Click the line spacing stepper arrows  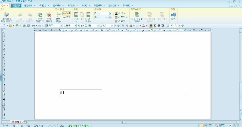pos(183,26)
